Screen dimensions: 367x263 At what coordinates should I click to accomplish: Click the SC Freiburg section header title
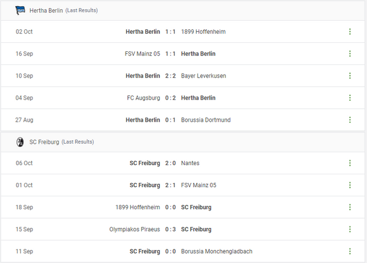click(x=44, y=142)
